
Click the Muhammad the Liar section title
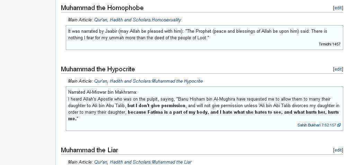(89, 150)
